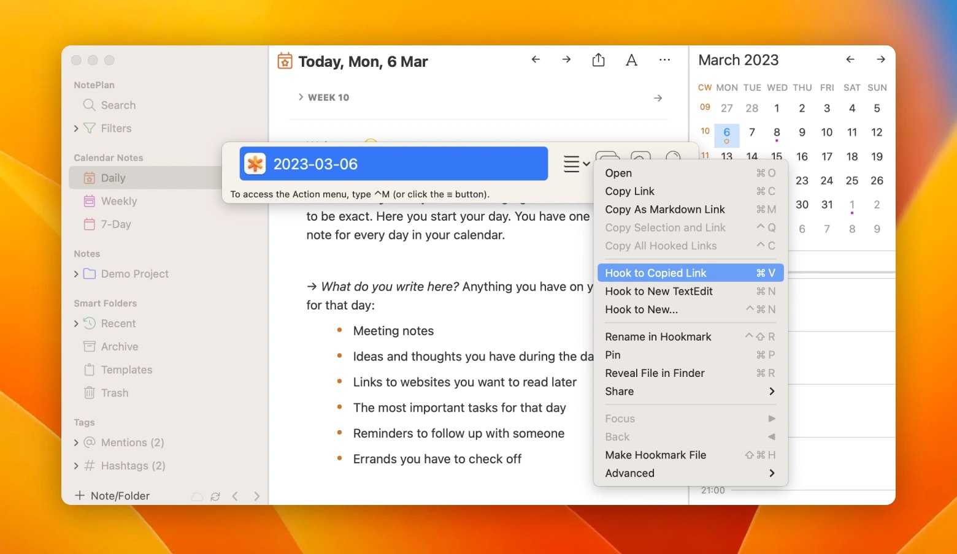The width and height of the screenshot is (957, 554).
Task: Open the Share submenu
Action: [690, 391]
